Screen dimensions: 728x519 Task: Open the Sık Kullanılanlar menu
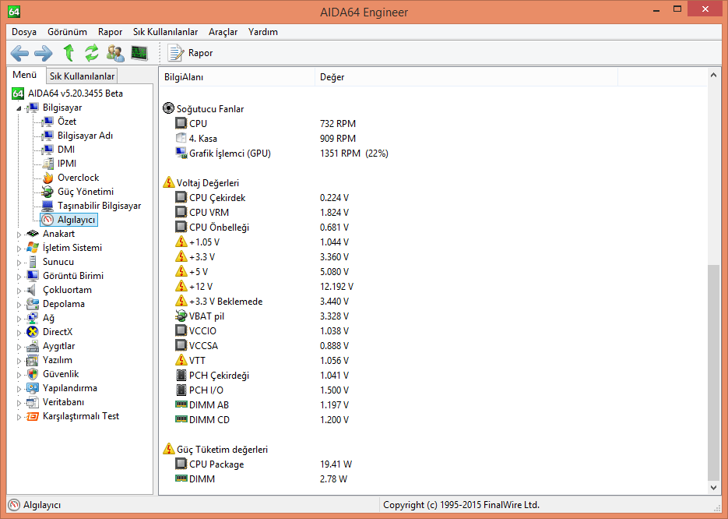coord(165,32)
